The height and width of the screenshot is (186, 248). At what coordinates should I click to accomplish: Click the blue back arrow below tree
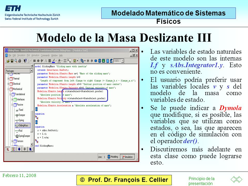pyautogui.click(x=19, y=149)
